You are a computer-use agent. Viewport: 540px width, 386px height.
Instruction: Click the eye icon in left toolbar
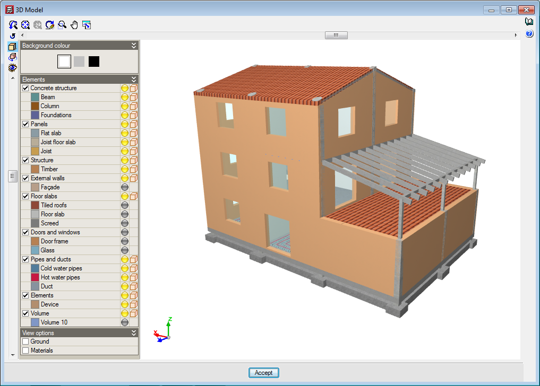pyautogui.click(x=13, y=67)
